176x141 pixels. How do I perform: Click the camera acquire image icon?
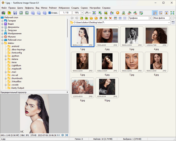(x=4, y=13)
